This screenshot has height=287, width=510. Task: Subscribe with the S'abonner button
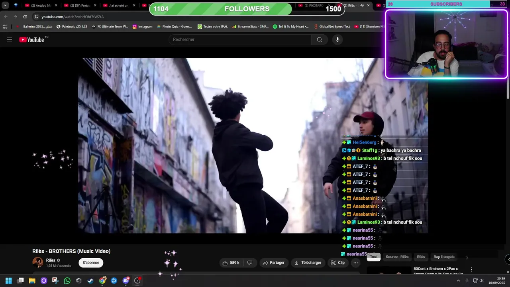(x=91, y=263)
